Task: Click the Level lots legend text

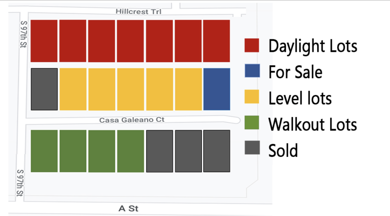Action: click(x=300, y=98)
